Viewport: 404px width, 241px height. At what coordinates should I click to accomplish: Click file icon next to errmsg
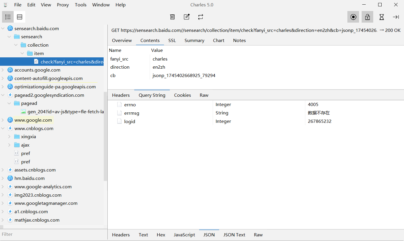pos(119,113)
